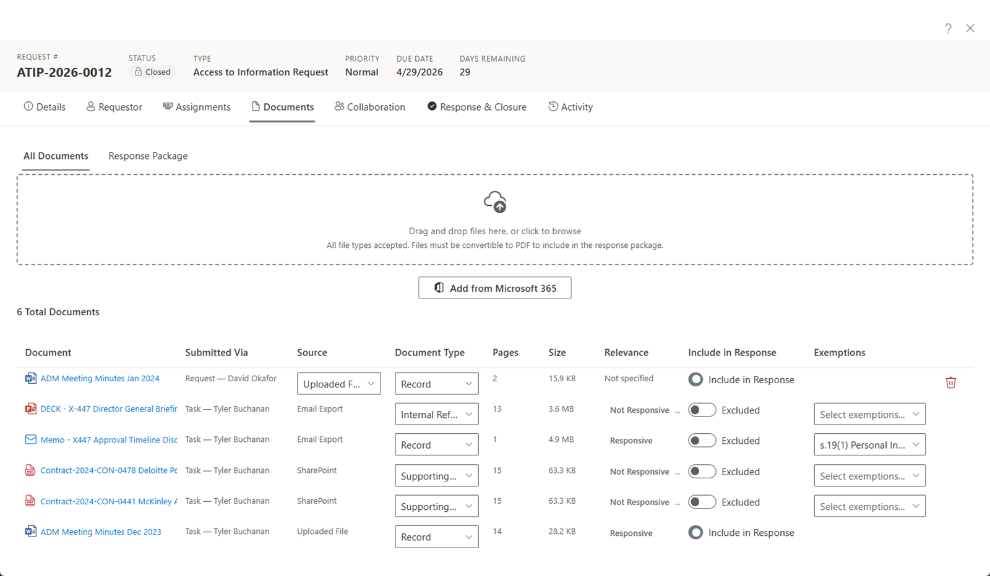Click the email icon beside Memo - X447 Approval Timeline
The height and width of the screenshot is (576, 990).
(30, 439)
